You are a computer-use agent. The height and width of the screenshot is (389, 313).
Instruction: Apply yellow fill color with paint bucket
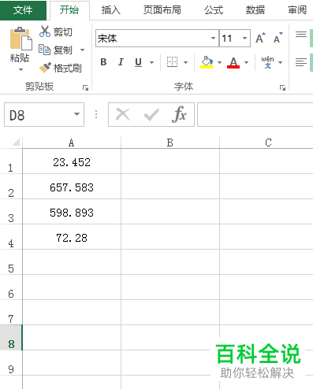207,62
